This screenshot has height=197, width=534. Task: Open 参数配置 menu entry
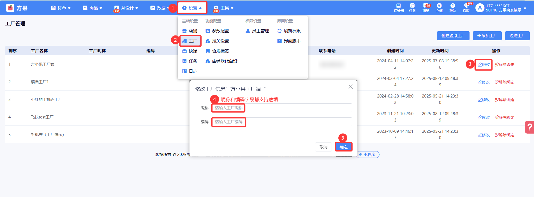[217, 31]
